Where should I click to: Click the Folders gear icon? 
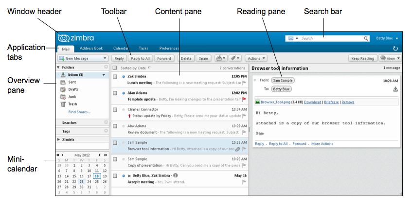[x=106, y=67]
